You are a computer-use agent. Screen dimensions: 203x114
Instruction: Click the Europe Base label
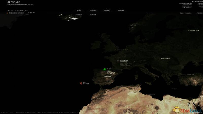[124, 61]
